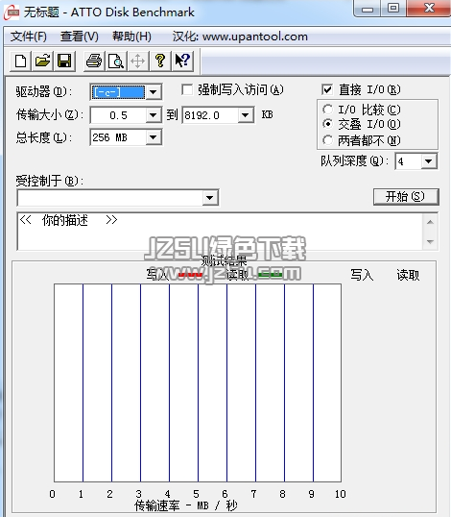
Task: Select the I/O 比较 radio option
Action: click(327, 110)
